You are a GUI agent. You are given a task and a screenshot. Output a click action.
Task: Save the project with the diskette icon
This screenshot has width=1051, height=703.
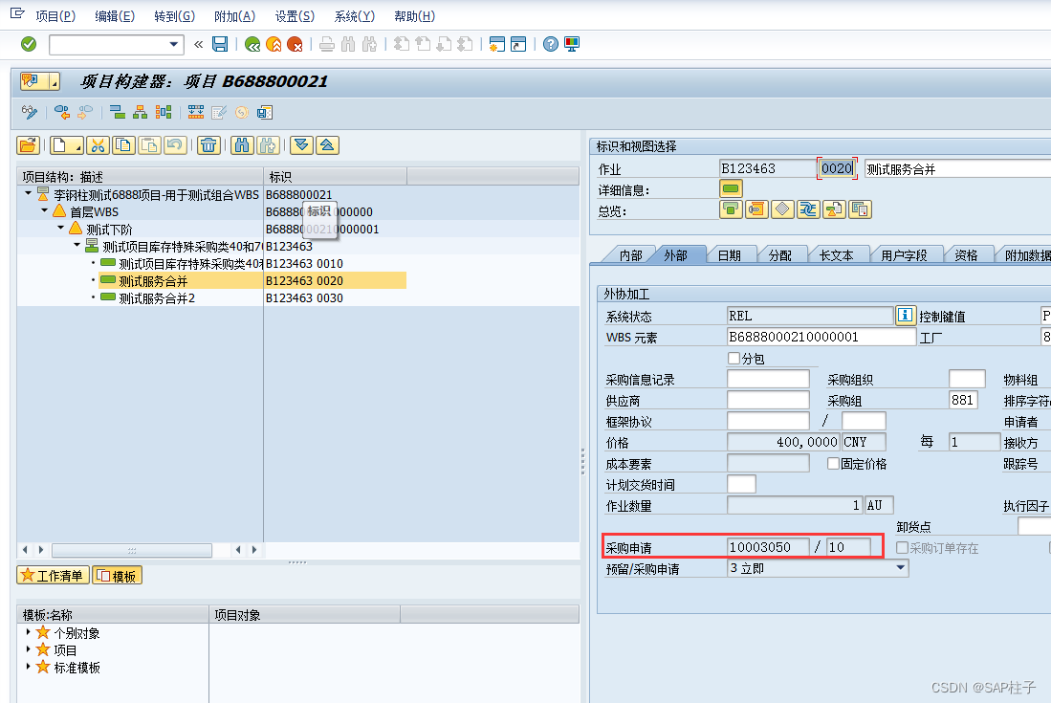pos(220,44)
